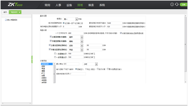The height and width of the screenshot is (106, 188).
Task: Click the 最长的班次时段不超过 field (1440)
Action: (114, 23)
